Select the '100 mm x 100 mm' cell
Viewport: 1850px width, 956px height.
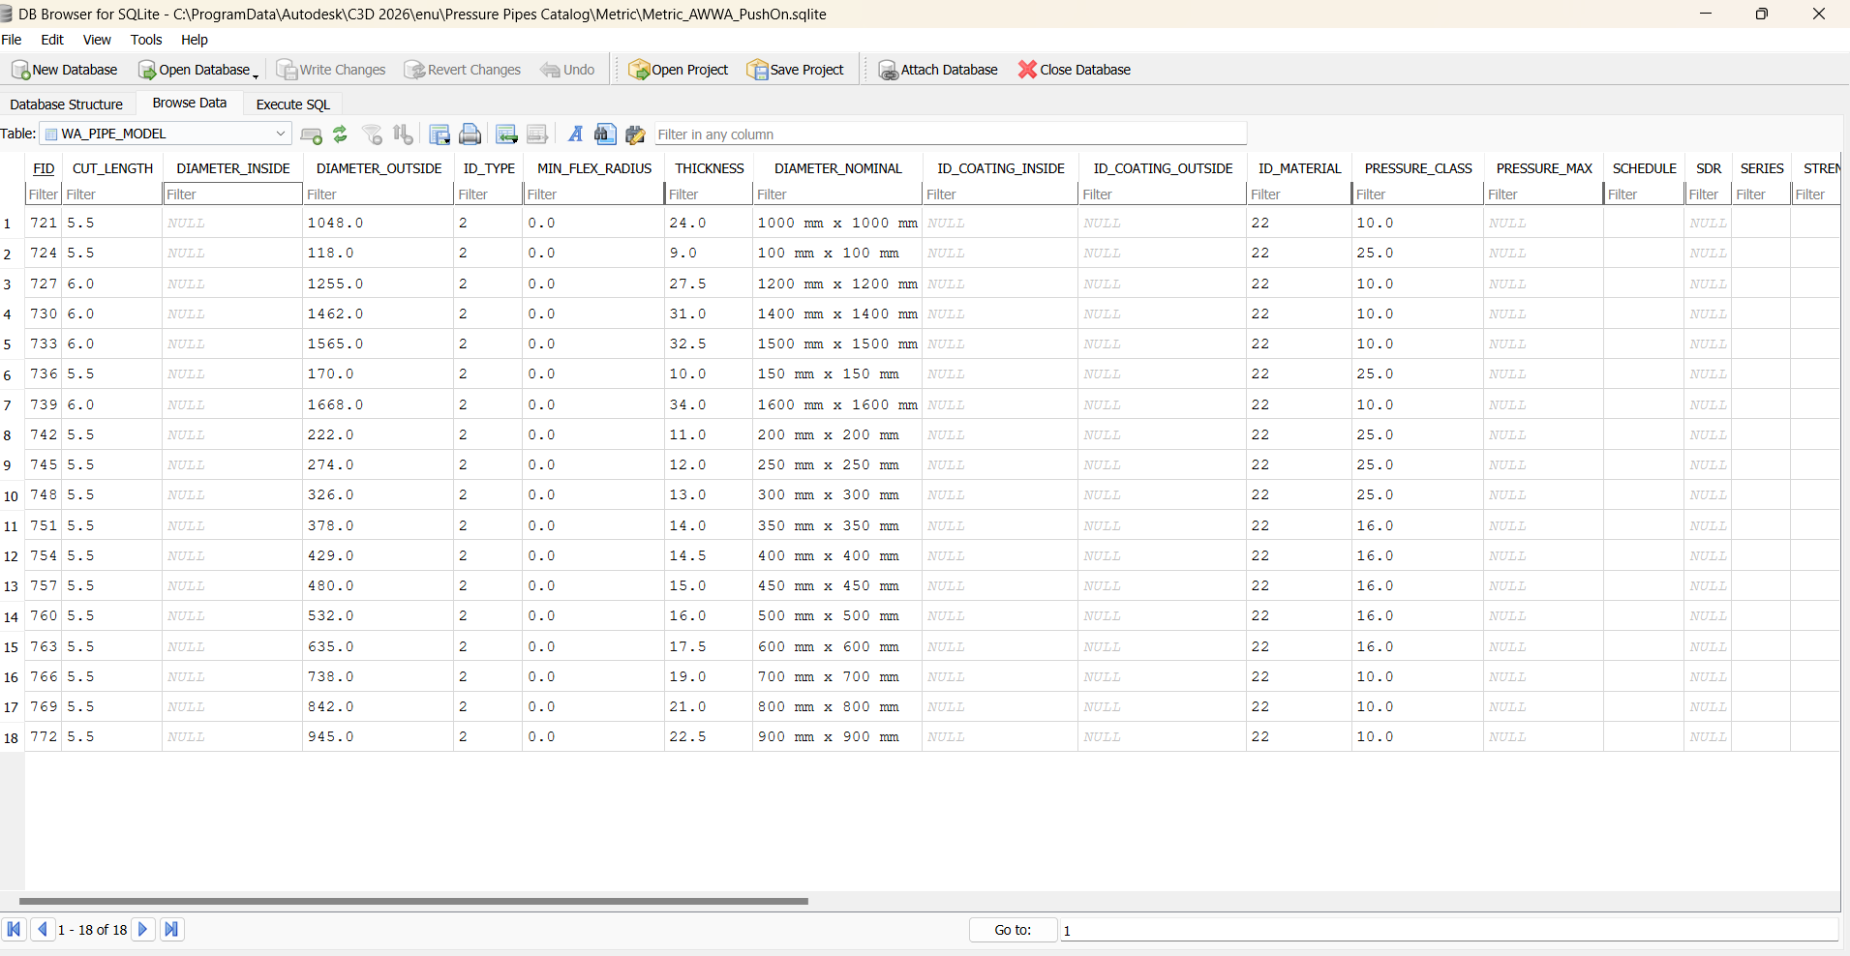837,253
